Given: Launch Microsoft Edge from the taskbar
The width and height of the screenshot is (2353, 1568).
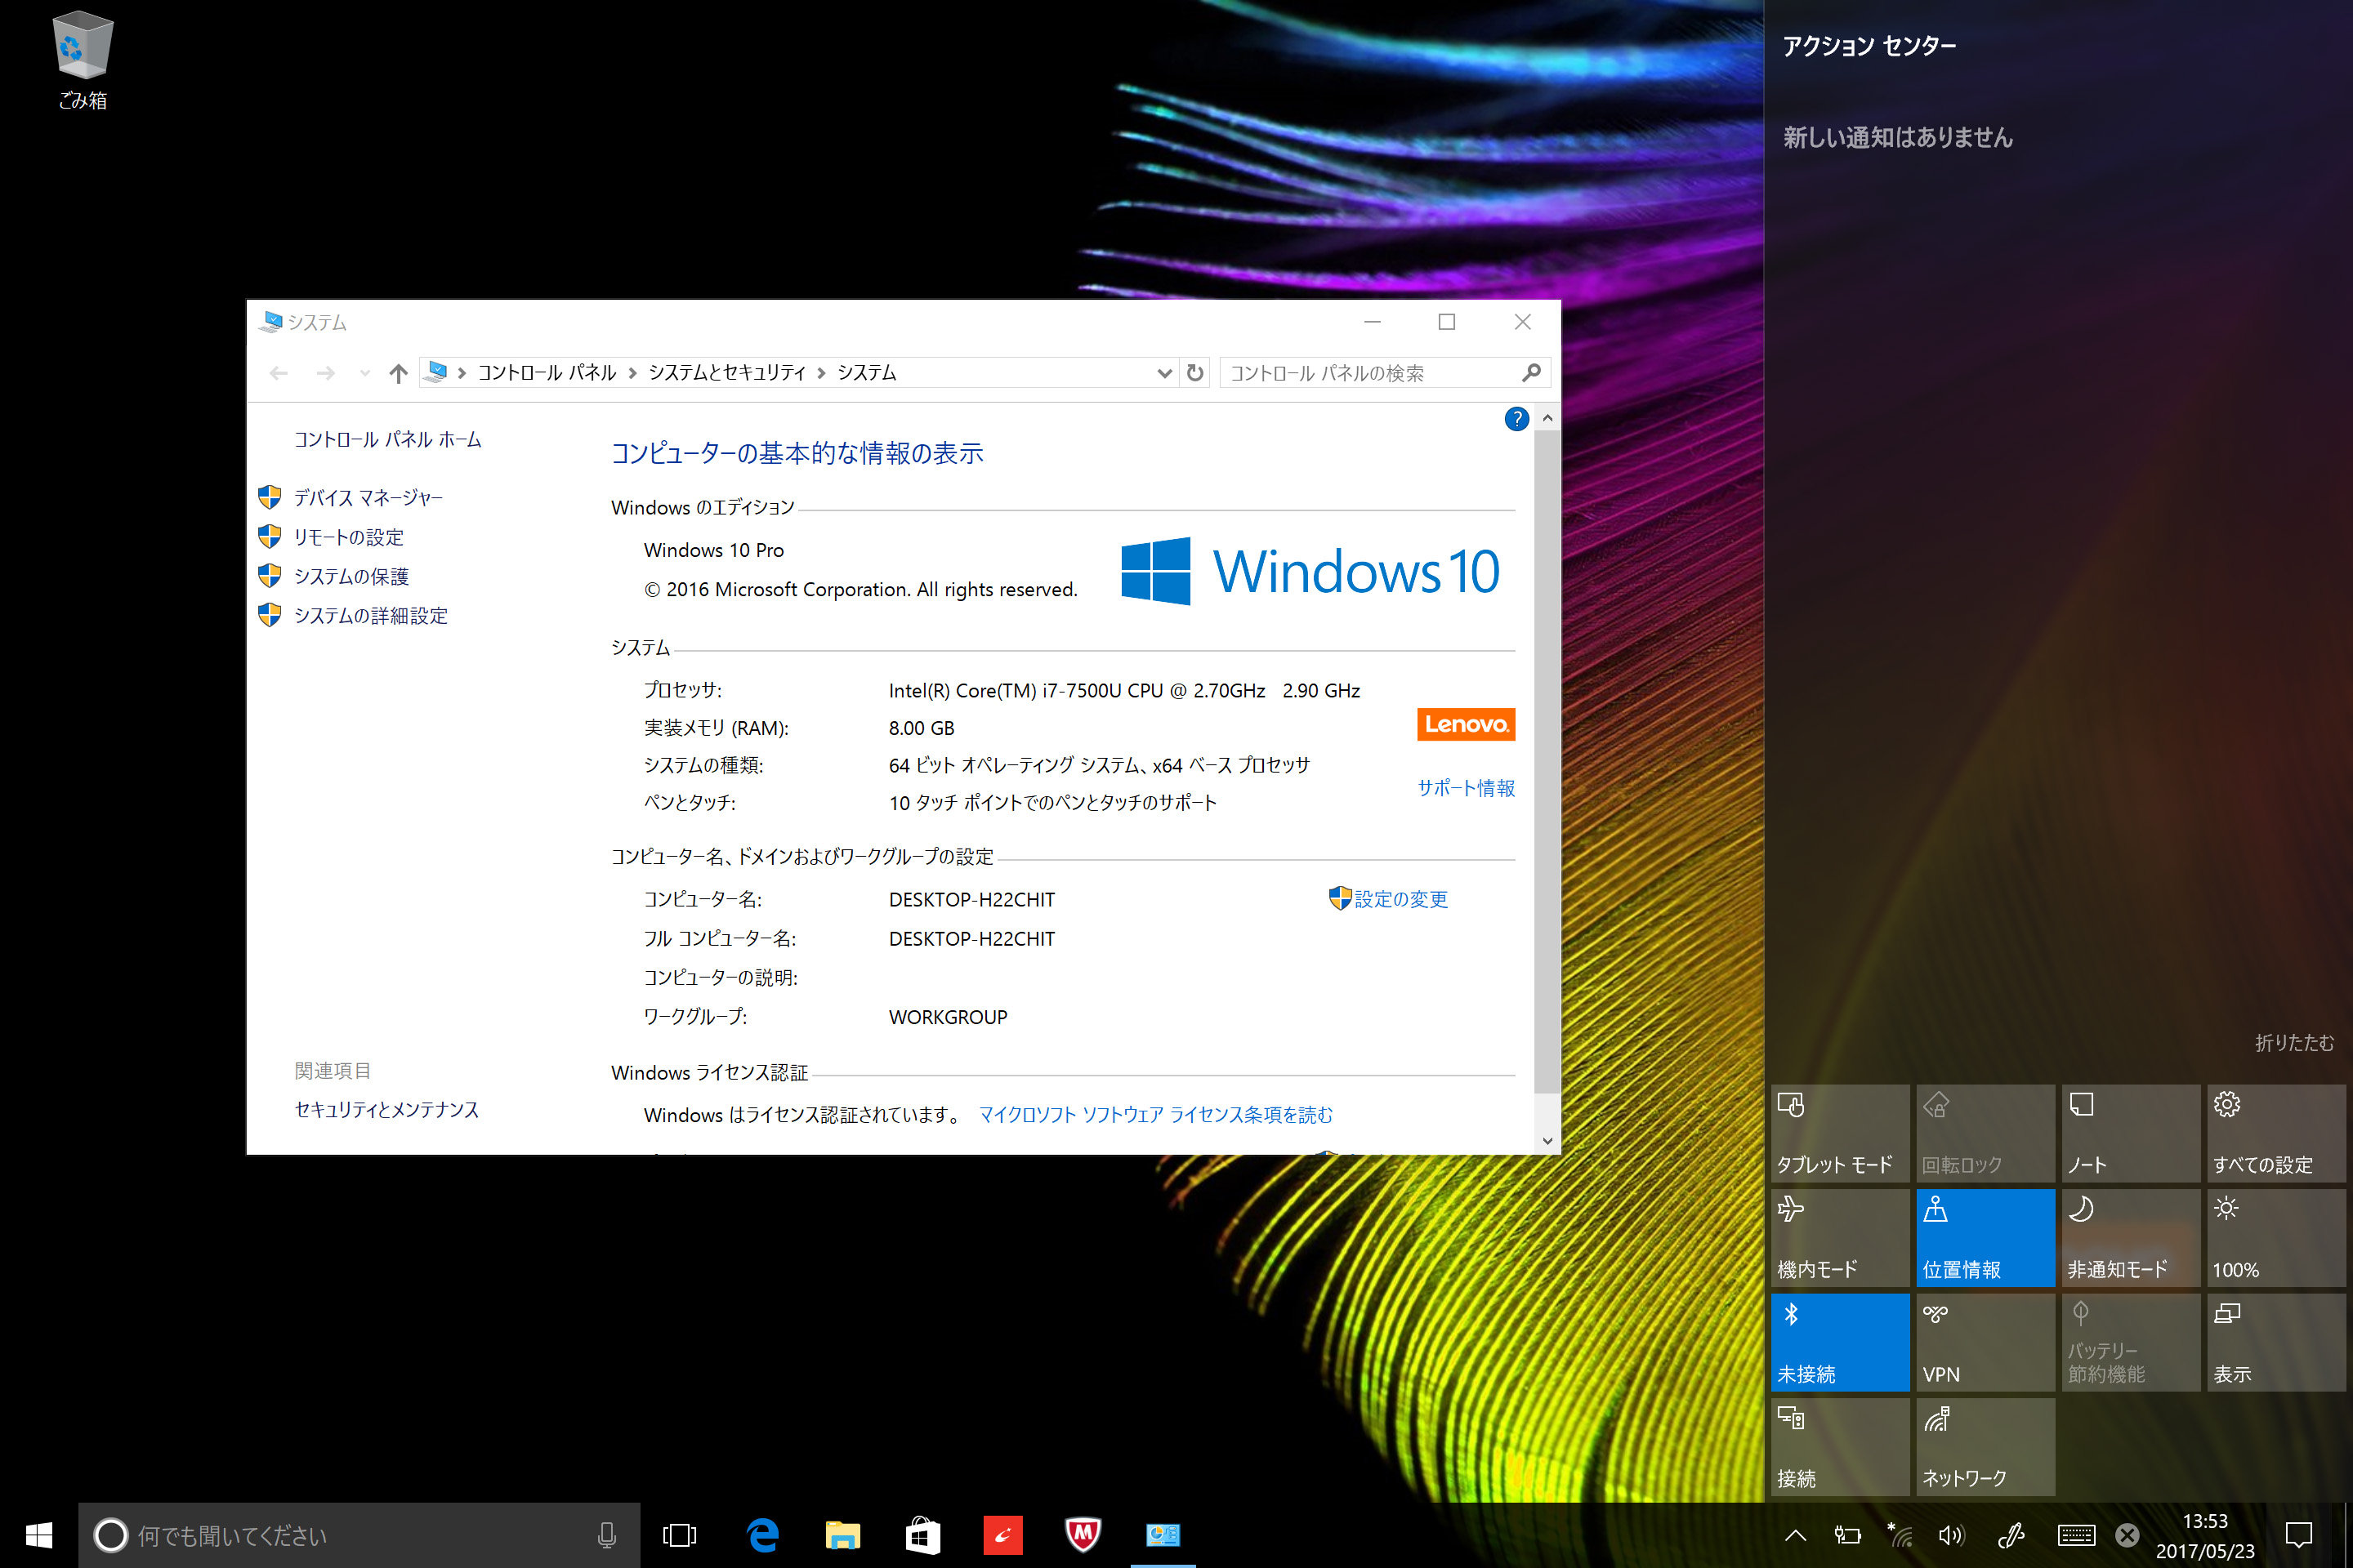Looking at the screenshot, I should 762,1535.
